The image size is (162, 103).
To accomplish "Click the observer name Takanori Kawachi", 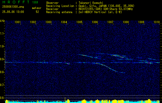I will pos(91,3).
